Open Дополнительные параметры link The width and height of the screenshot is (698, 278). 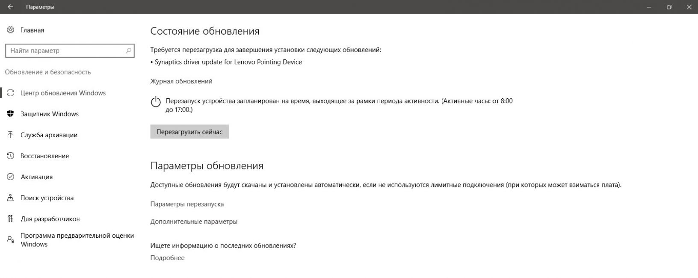pyautogui.click(x=194, y=222)
